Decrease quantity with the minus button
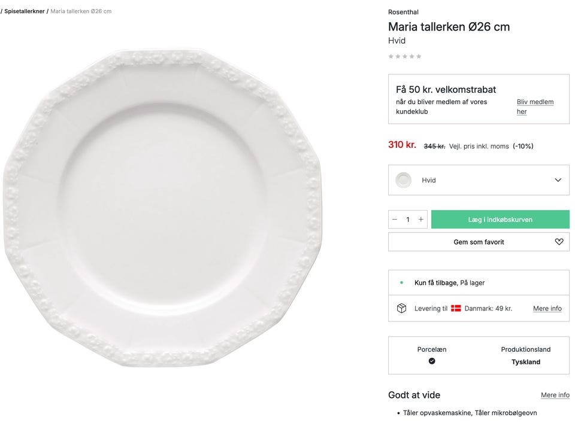Viewport: 575px width, 429px height. pyautogui.click(x=395, y=220)
